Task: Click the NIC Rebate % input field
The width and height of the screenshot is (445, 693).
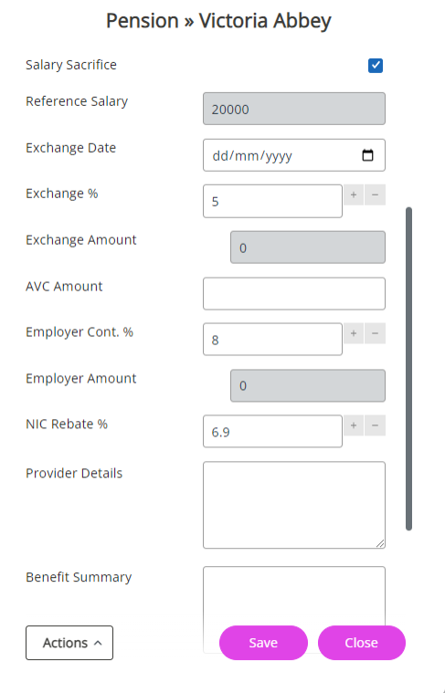Action: pos(272,431)
